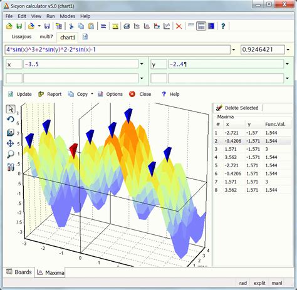
Task: Click the Help button in the chart toolbar
Action: 170,94
